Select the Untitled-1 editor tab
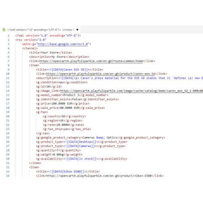This screenshot has width=203, height=203. pos(40,30)
